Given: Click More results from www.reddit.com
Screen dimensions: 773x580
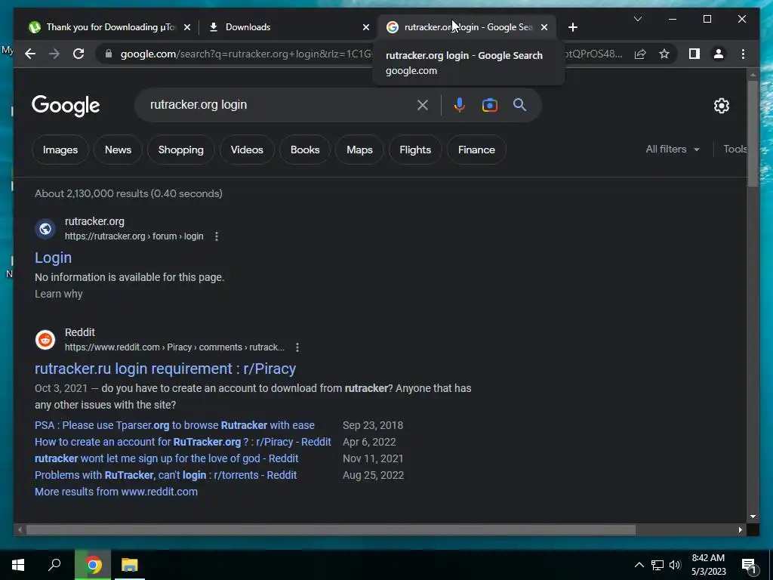Looking at the screenshot, I should [116, 492].
